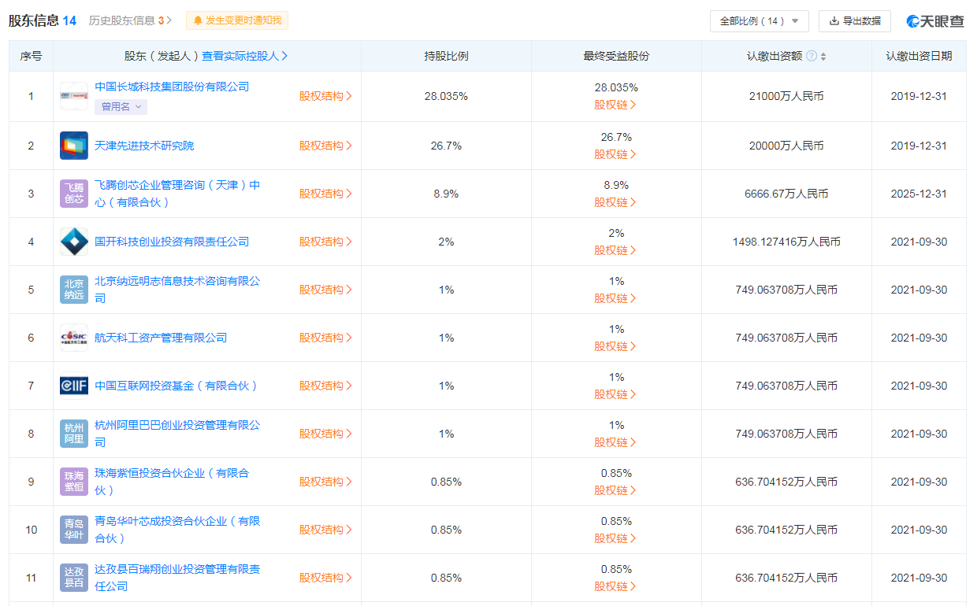Click the 珠海紫恒 avatar icon
This screenshot has width=977, height=606.
click(74, 482)
